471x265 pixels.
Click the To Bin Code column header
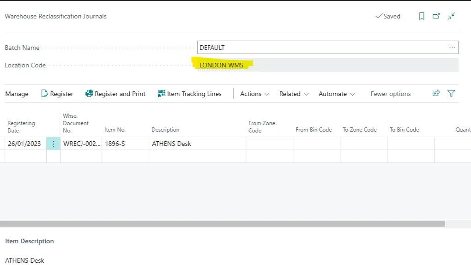click(x=405, y=129)
